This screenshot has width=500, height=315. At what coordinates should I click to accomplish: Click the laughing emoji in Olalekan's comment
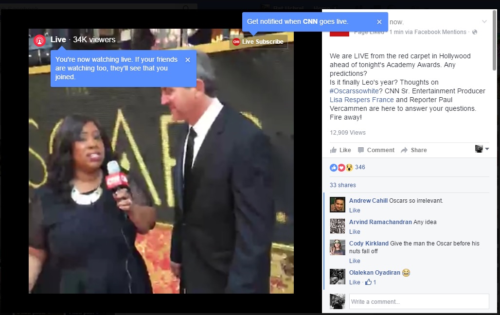(x=406, y=273)
